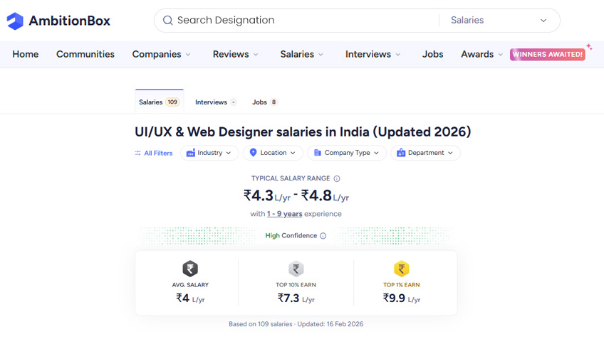Click the ₹4.8 L/yr range upper value

325,196
